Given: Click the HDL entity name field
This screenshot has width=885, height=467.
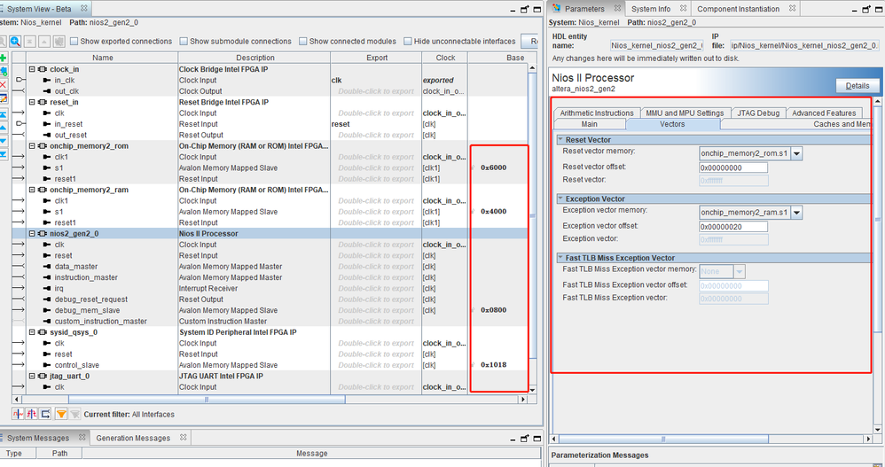Looking at the screenshot, I should [656, 45].
